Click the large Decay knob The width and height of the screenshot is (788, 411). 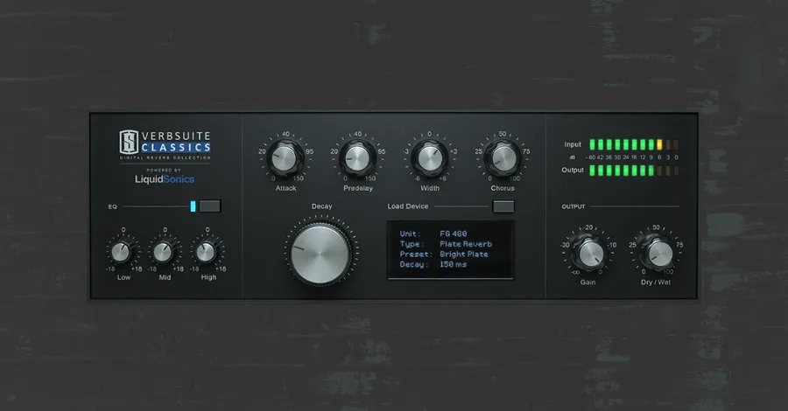(x=320, y=253)
